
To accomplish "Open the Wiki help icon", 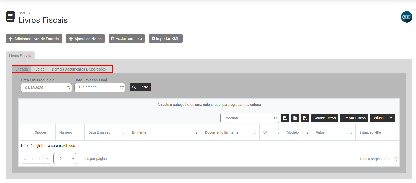I will click(x=407, y=17).
